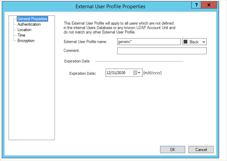Open the Authentication page

click(29, 24)
